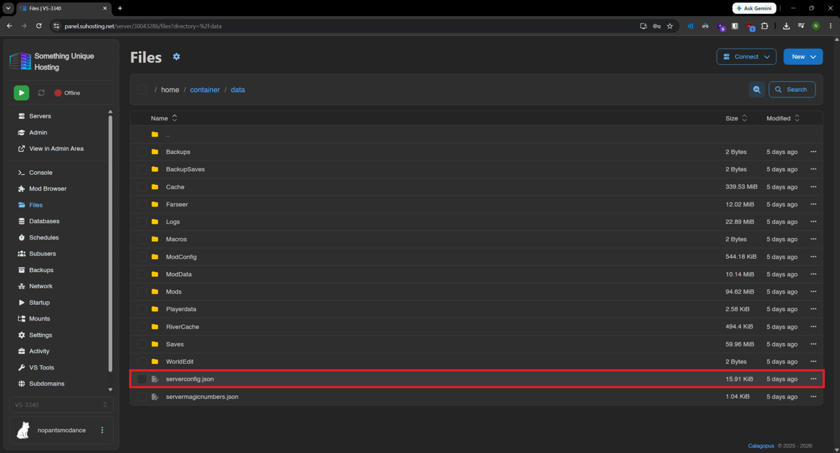The height and width of the screenshot is (453, 840).
Task: Click the restart server icon
Action: pyautogui.click(x=41, y=93)
